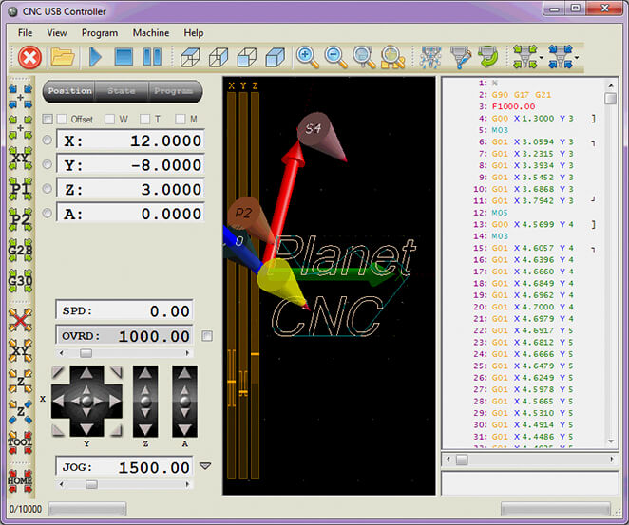Zoom out with the minus magnifier
Screen dimensions: 629x525
pos(335,57)
